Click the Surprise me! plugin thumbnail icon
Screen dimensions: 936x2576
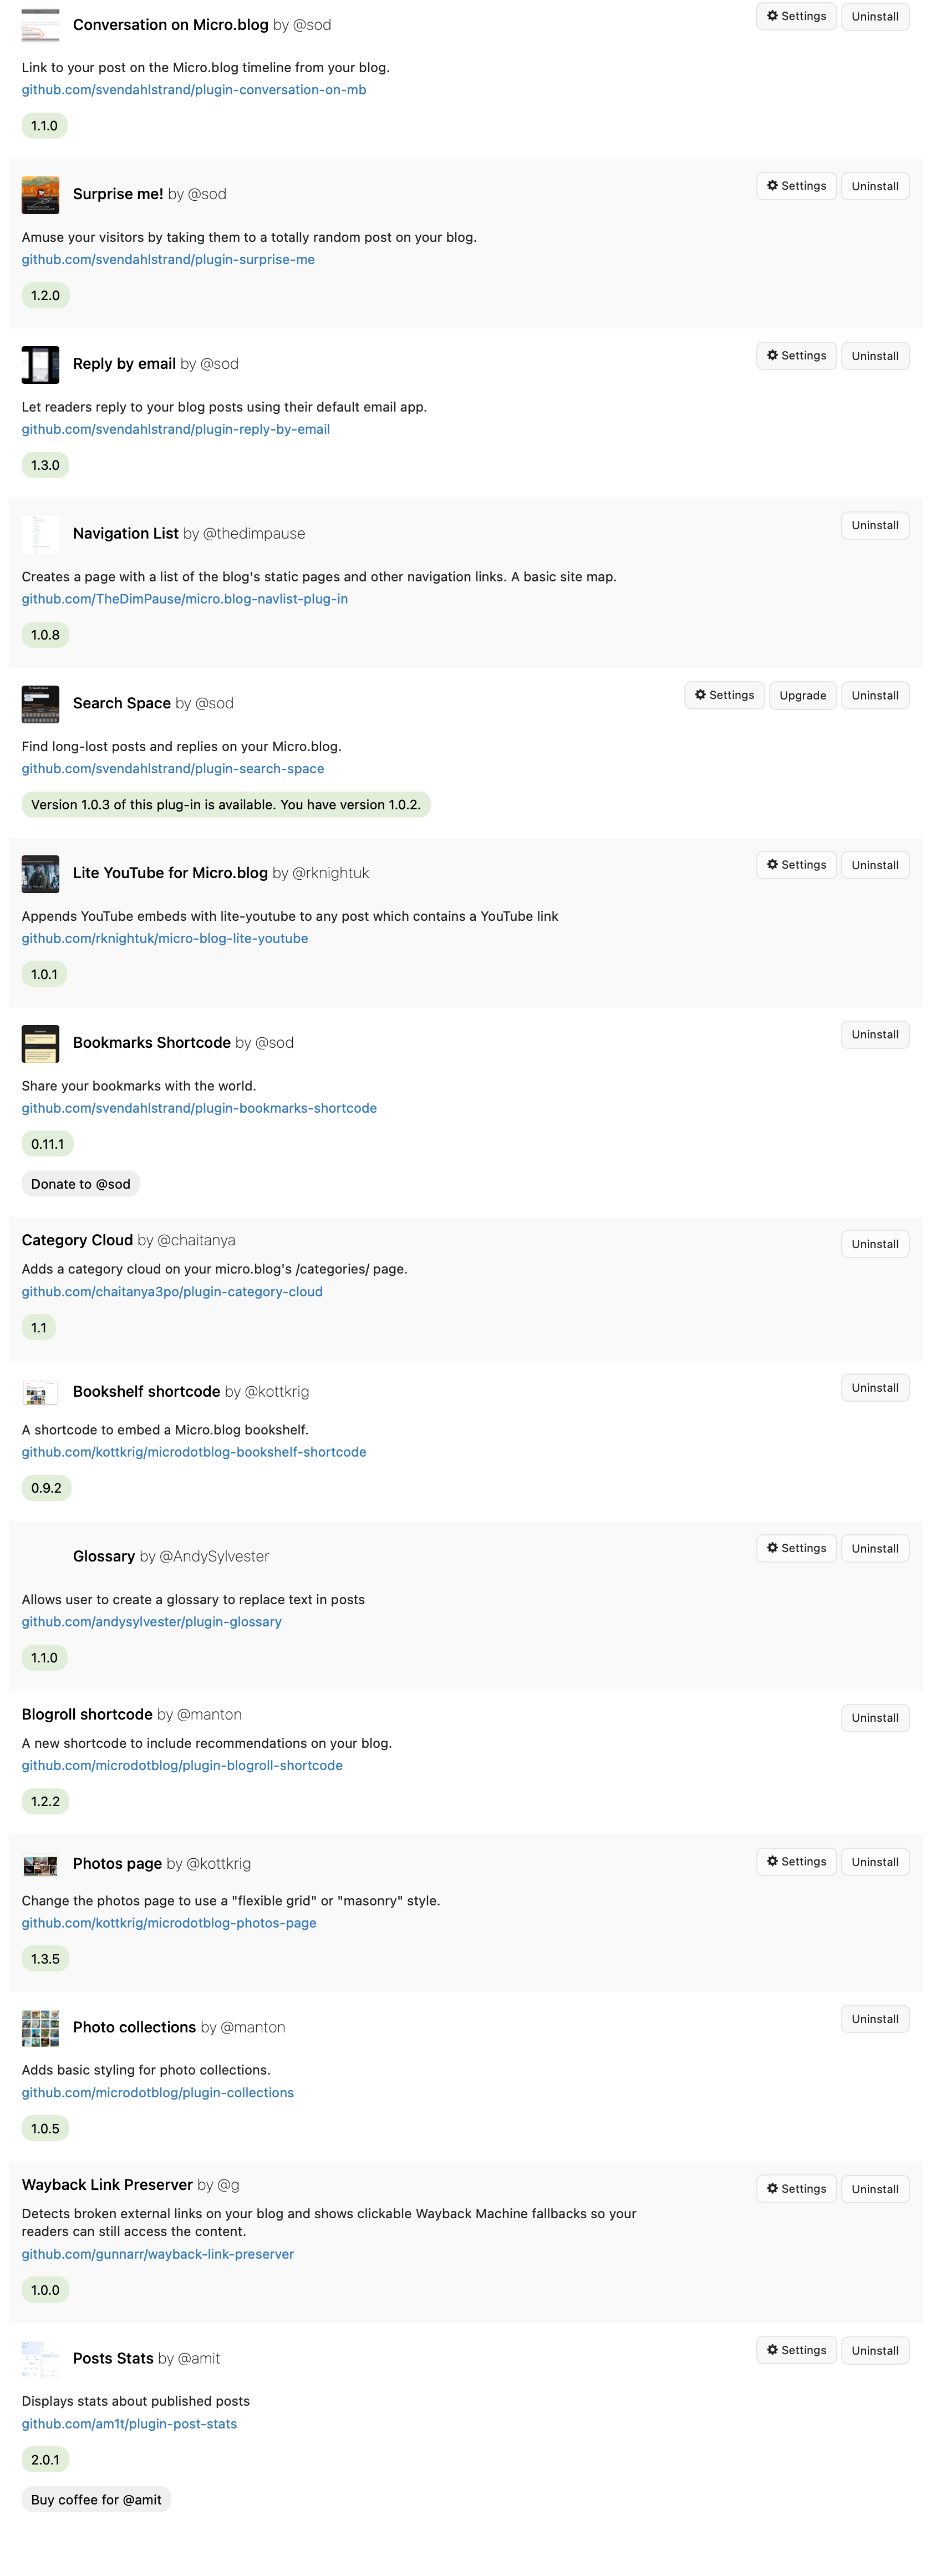tap(40, 194)
